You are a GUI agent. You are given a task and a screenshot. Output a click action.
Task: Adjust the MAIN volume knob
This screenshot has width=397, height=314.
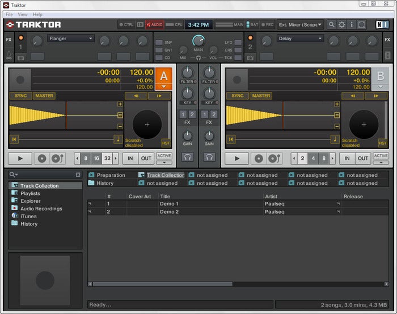click(198, 41)
